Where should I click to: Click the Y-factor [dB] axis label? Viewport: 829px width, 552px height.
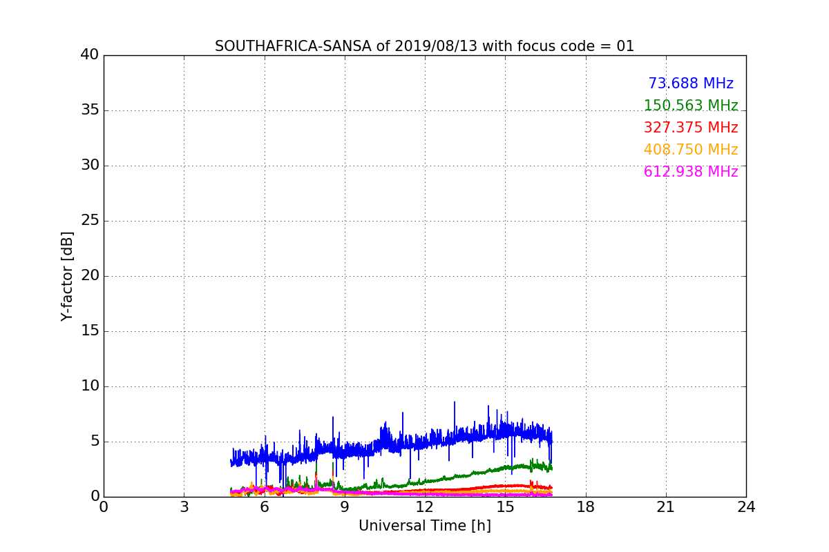coord(67,276)
